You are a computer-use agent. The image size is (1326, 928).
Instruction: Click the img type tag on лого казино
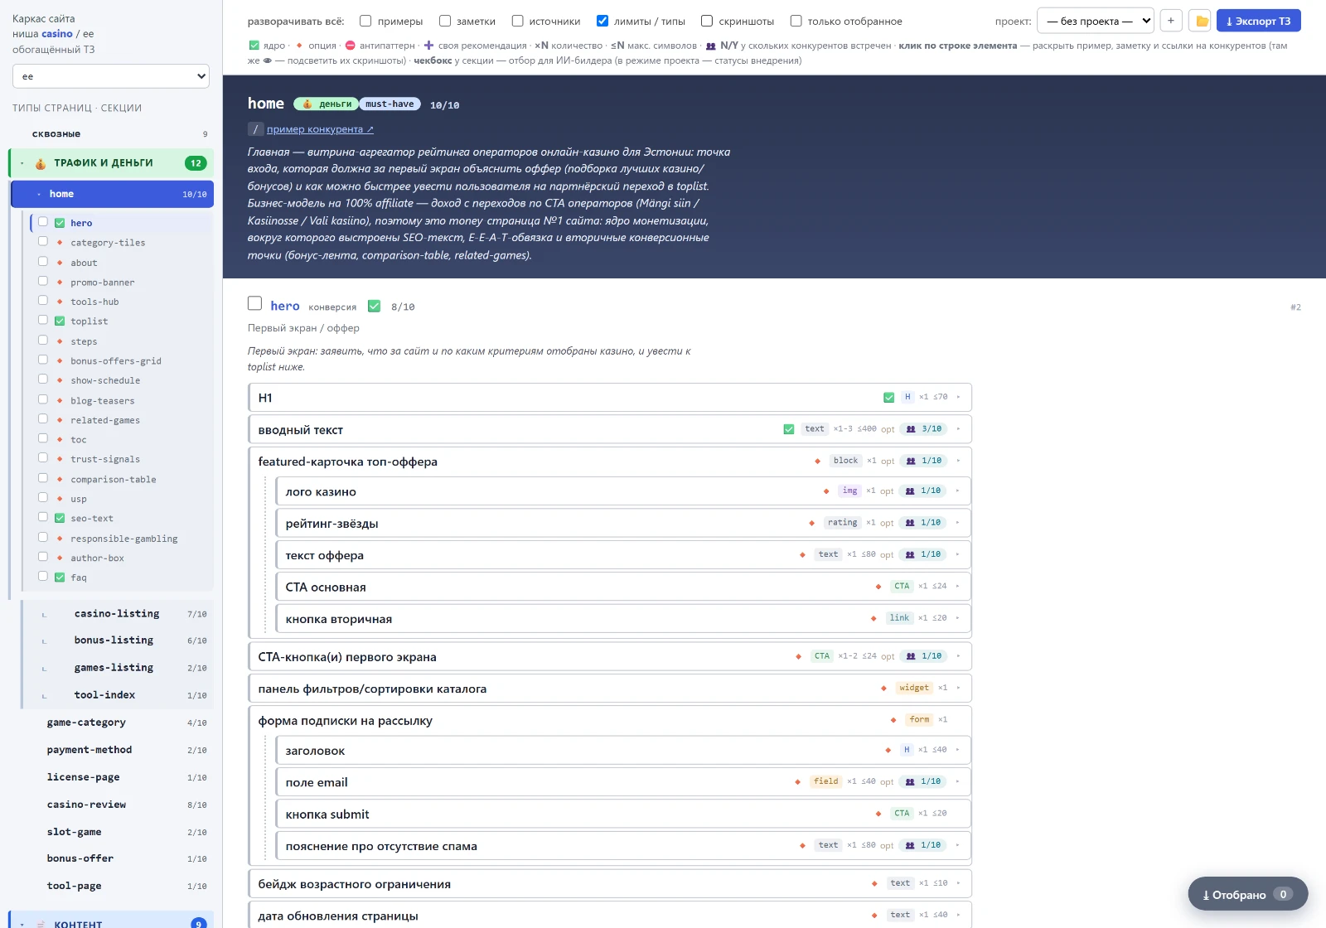coord(850,491)
